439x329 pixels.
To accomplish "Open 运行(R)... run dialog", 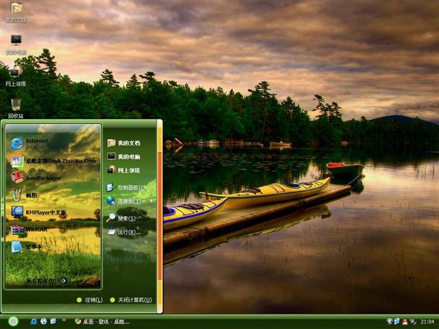I will coord(124,232).
